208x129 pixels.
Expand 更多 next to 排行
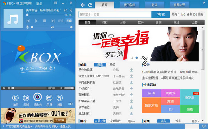[131, 121]
